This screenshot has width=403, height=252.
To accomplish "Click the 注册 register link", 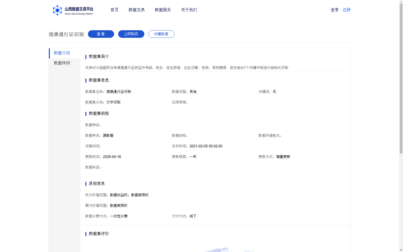I will pos(346,10).
